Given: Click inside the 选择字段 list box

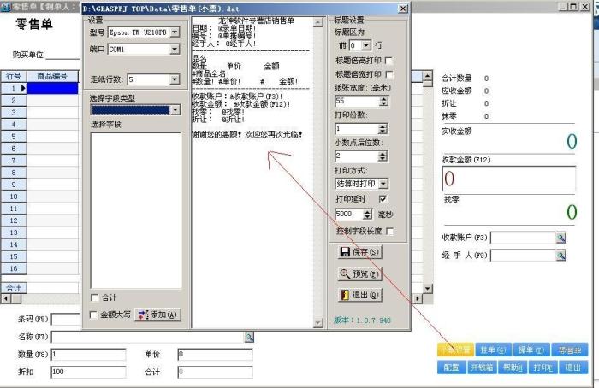Looking at the screenshot, I should pos(135,210).
